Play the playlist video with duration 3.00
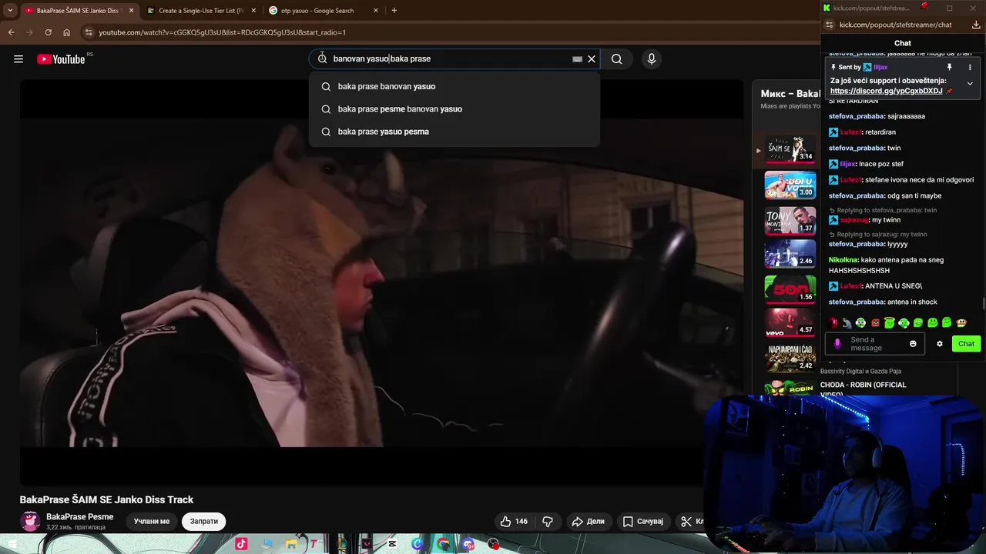The width and height of the screenshot is (986, 554). 790,185
